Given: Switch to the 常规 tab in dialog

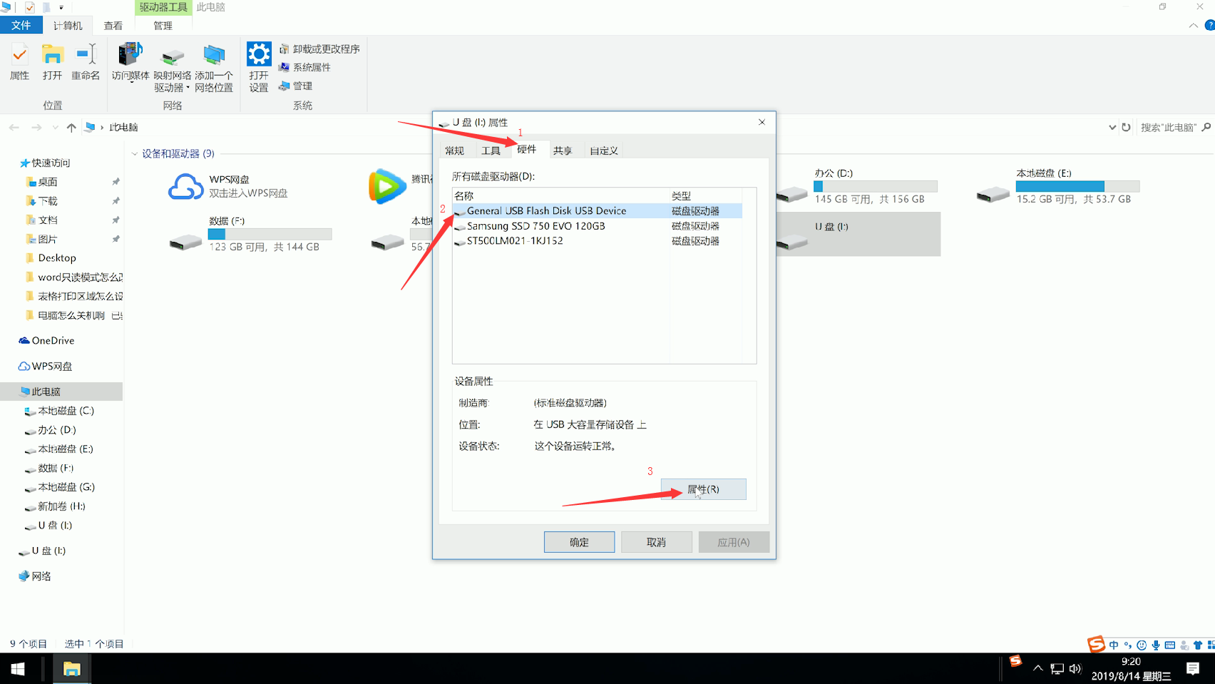Looking at the screenshot, I should [x=454, y=150].
